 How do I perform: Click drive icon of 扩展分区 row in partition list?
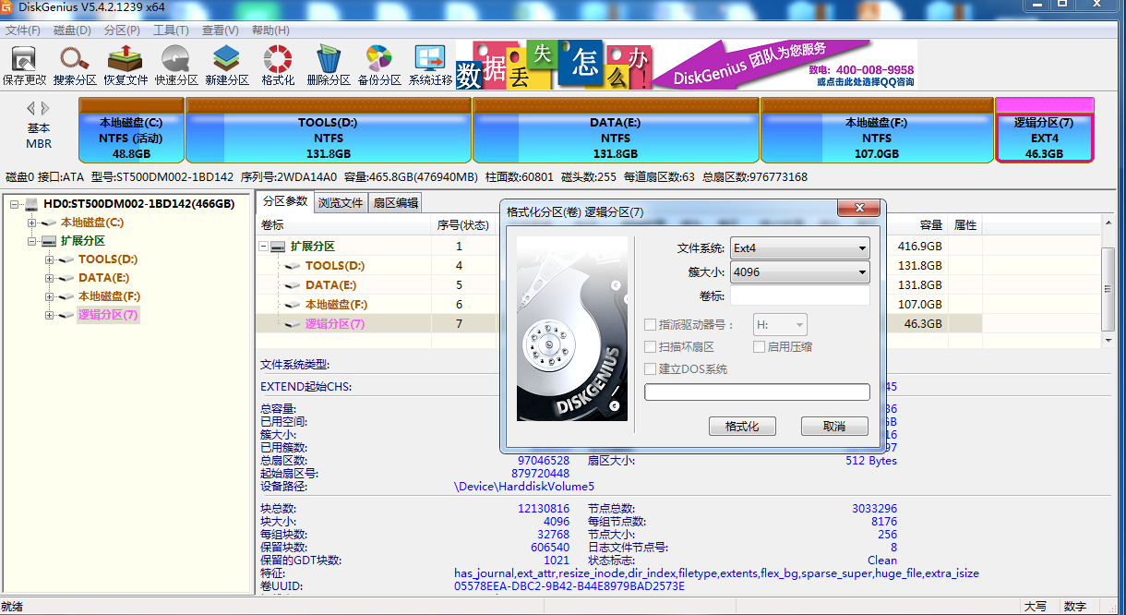(x=278, y=247)
